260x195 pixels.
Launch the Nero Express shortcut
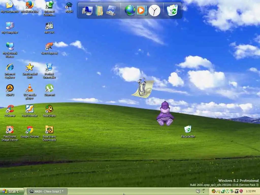pos(50,48)
